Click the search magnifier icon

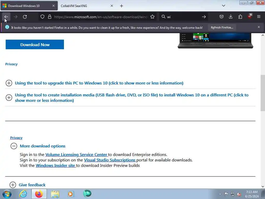pyautogui.click(x=164, y=17)
